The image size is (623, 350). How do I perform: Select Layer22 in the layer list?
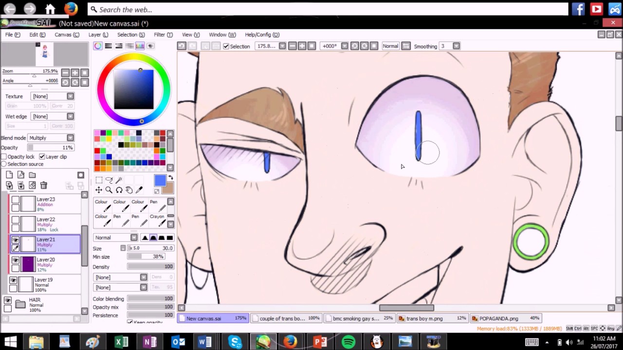(44, 224)
